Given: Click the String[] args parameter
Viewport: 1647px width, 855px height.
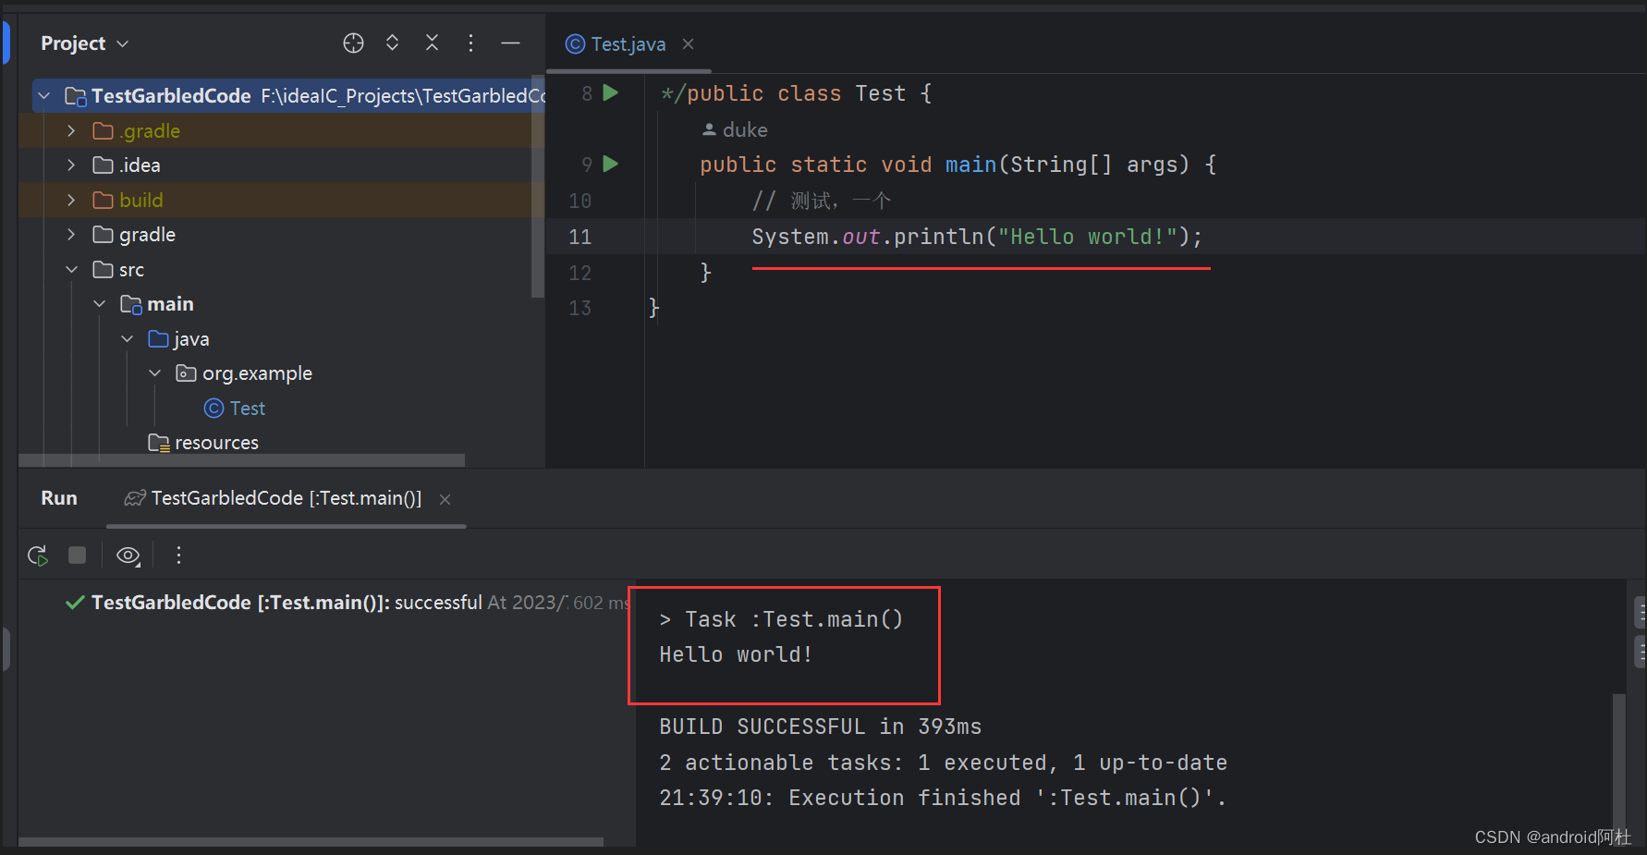Looking at the screenshot, I should click(x=1099, y=165).
